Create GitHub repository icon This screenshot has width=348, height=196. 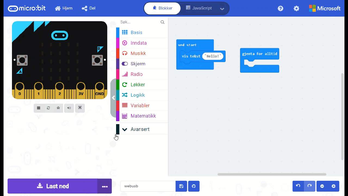[x=194, y=186]
